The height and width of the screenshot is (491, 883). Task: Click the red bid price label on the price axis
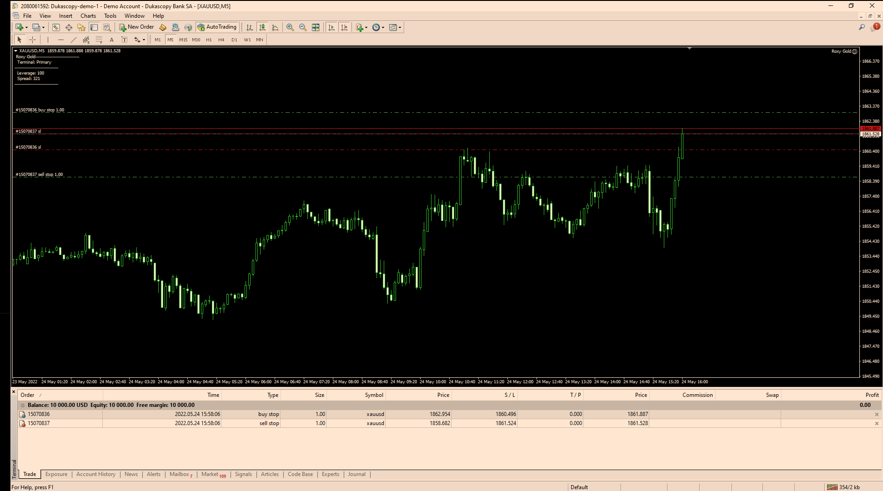click(870, 129)
